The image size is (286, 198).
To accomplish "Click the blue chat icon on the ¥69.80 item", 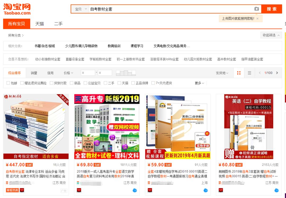I will tap(135, 190).
